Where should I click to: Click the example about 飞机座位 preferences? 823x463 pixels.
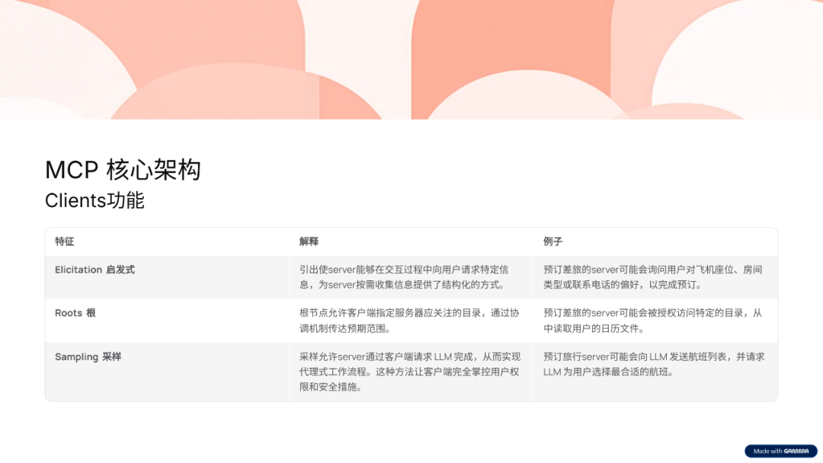pyautogui.click(x=652, y=277)
